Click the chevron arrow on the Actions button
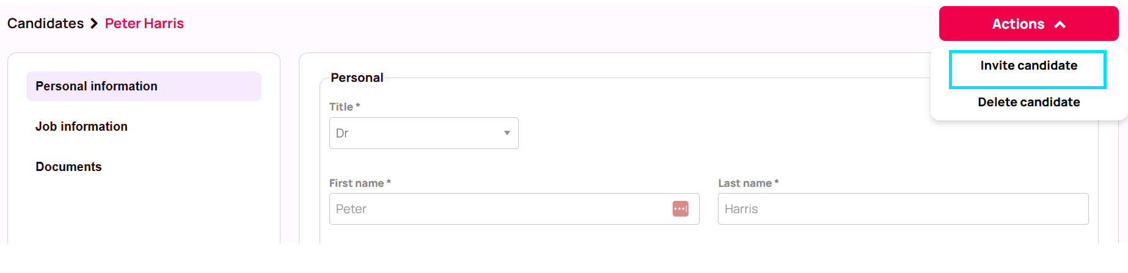This screenshot has height=273, width=1128. tap(1060, 24)
